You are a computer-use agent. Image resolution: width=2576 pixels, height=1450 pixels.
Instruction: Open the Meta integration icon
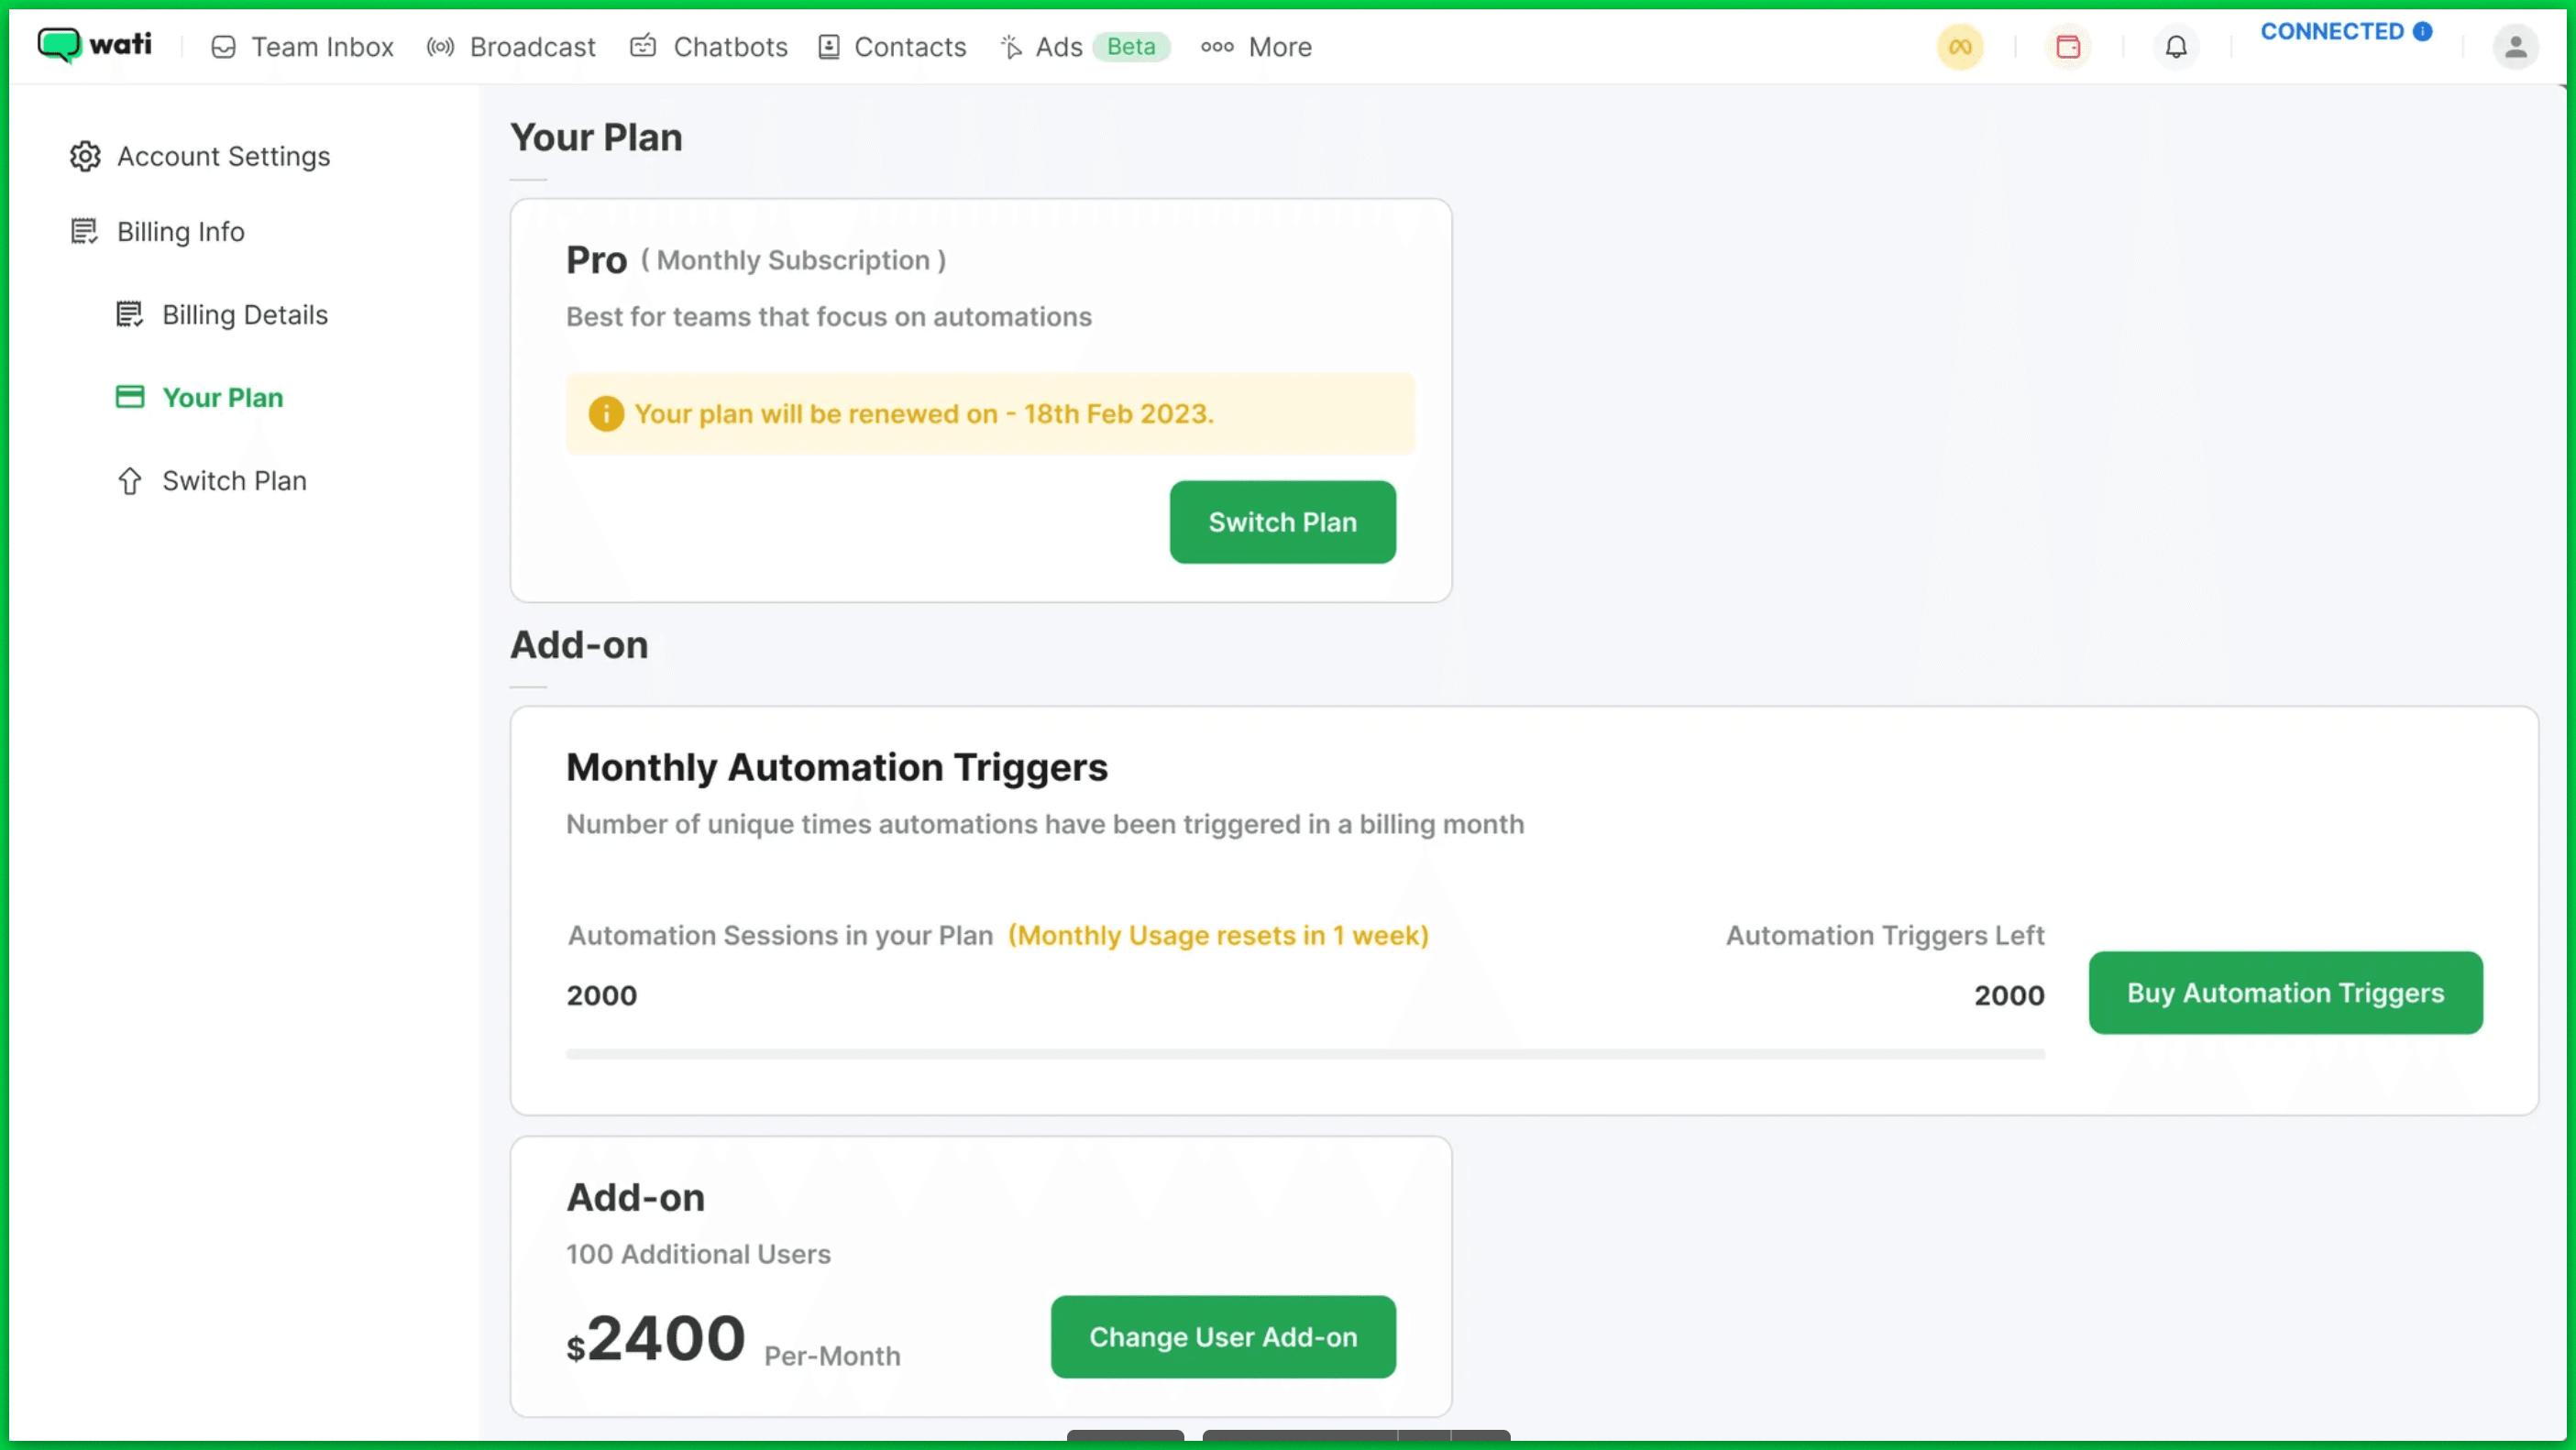pos(1959,47)
